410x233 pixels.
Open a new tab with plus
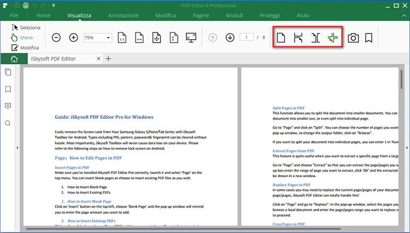[x=108, y=59]
